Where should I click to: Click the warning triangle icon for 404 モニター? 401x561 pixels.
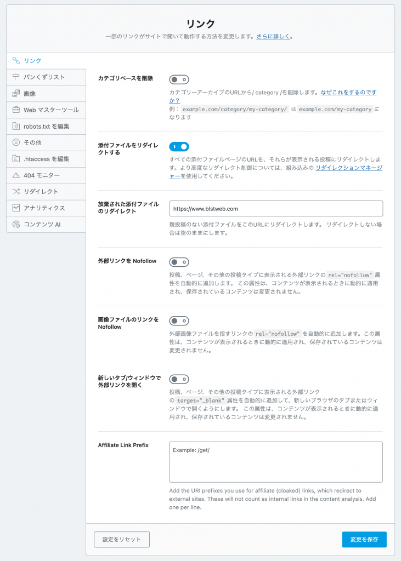click(x=16, y=175)
